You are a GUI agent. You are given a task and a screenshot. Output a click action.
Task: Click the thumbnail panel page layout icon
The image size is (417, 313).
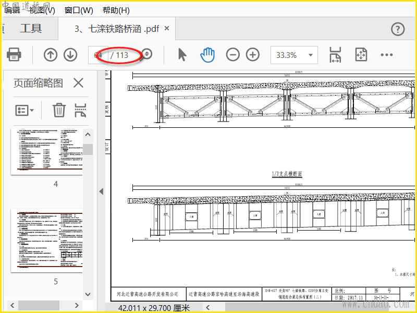tap(80, 110)
